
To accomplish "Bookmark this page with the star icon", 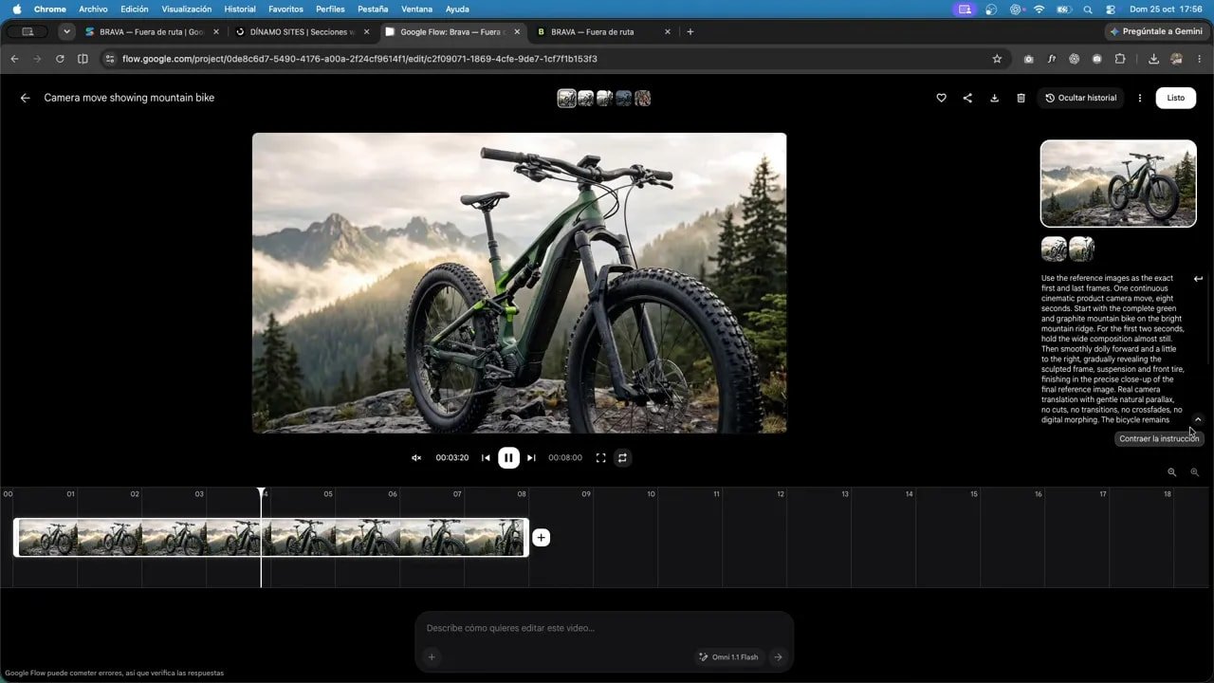I will pos(997,59).
